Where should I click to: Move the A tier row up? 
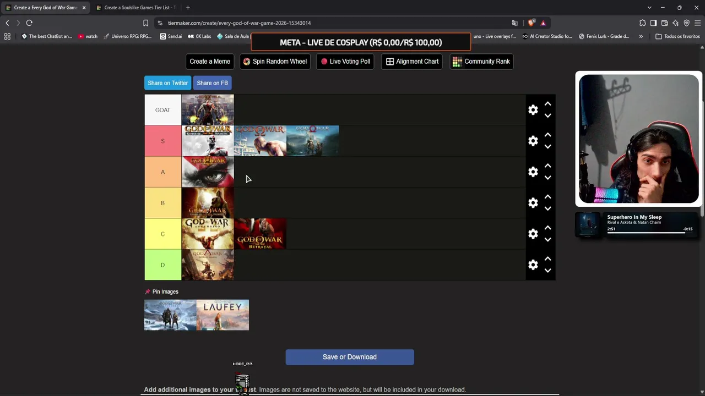point(547,166)
